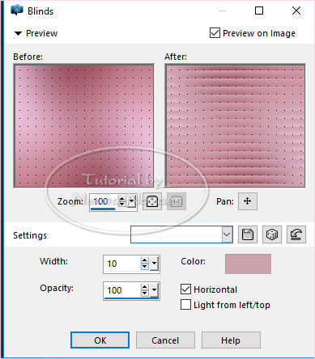The width and height of the screenshot is (315, 359).
Task: Click the pink Color swatch
Action: point(248,264)
